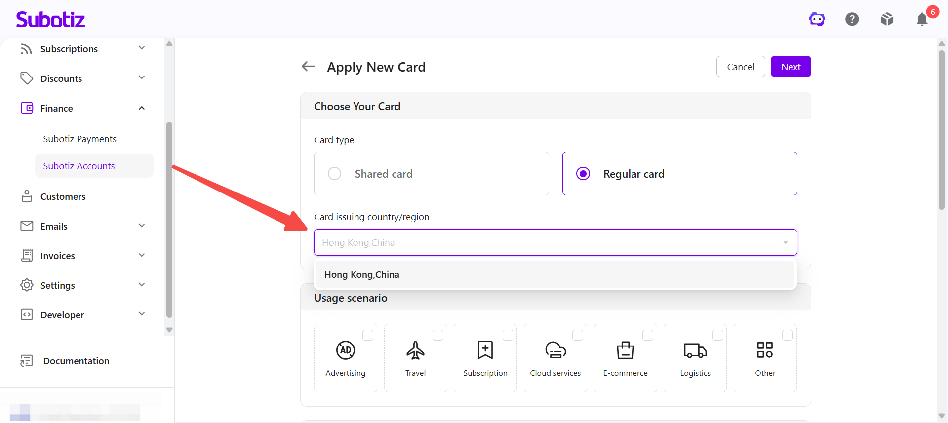This screenshot has height=423, width=948.
Task: Check the Logistics scenario checkbox
Action: click(718, 335)
